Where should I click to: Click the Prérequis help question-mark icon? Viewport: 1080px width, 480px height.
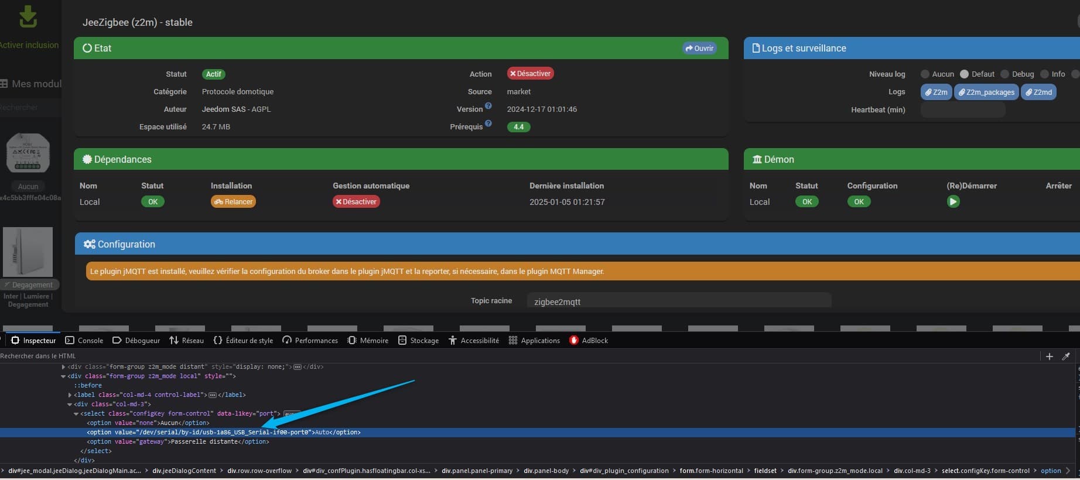[488, 124]
